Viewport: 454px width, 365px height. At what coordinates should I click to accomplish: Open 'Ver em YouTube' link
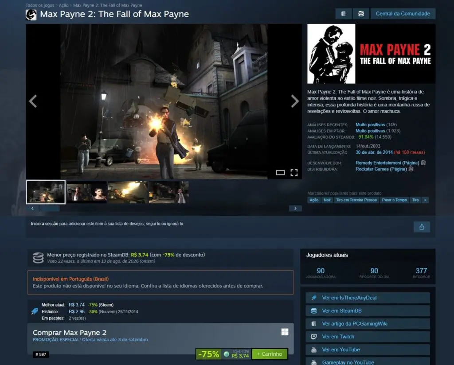[x=368, y=349]
